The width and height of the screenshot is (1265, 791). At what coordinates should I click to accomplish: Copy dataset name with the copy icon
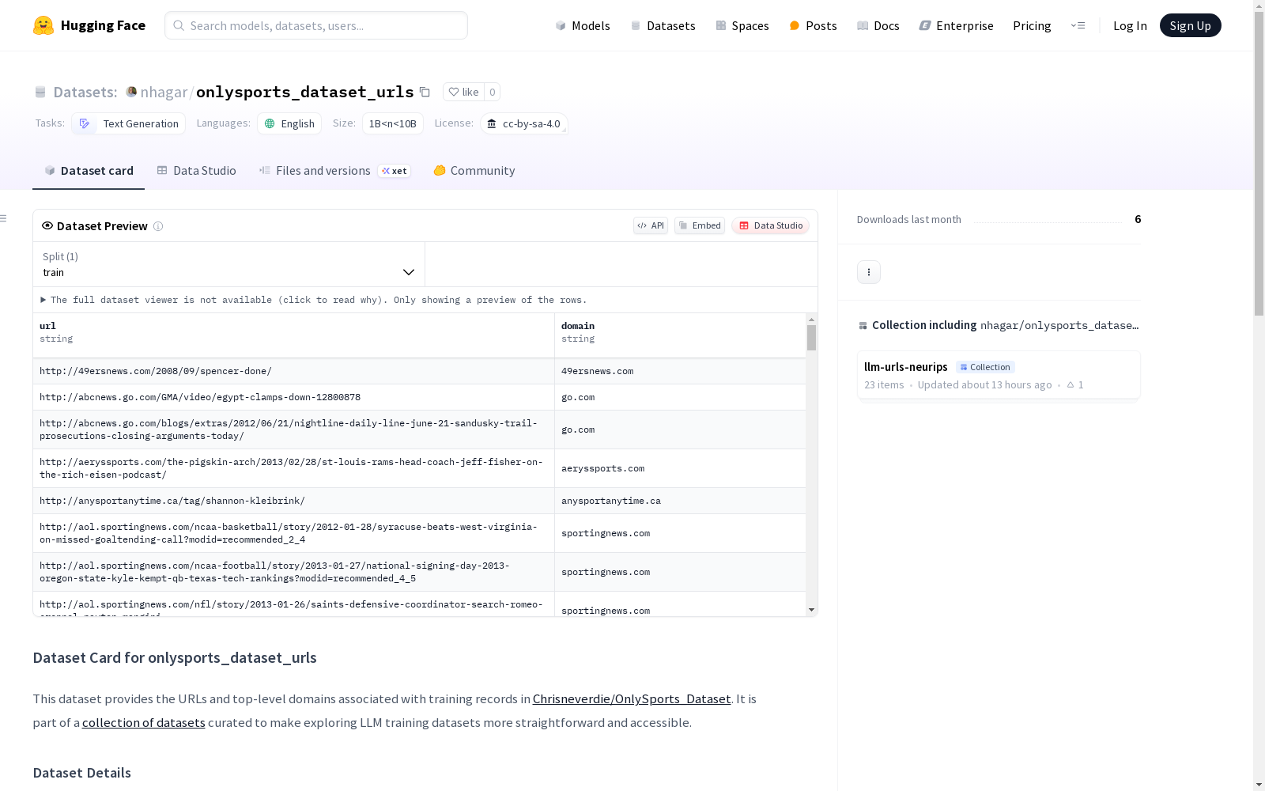425,92
